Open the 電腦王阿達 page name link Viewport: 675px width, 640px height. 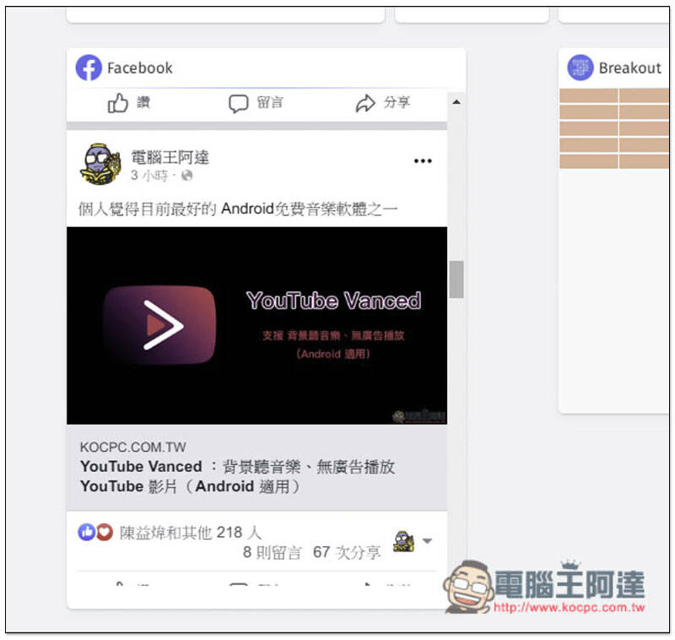[x=170, y=158]
